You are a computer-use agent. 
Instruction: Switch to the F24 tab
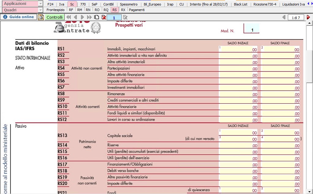[51, 4]
